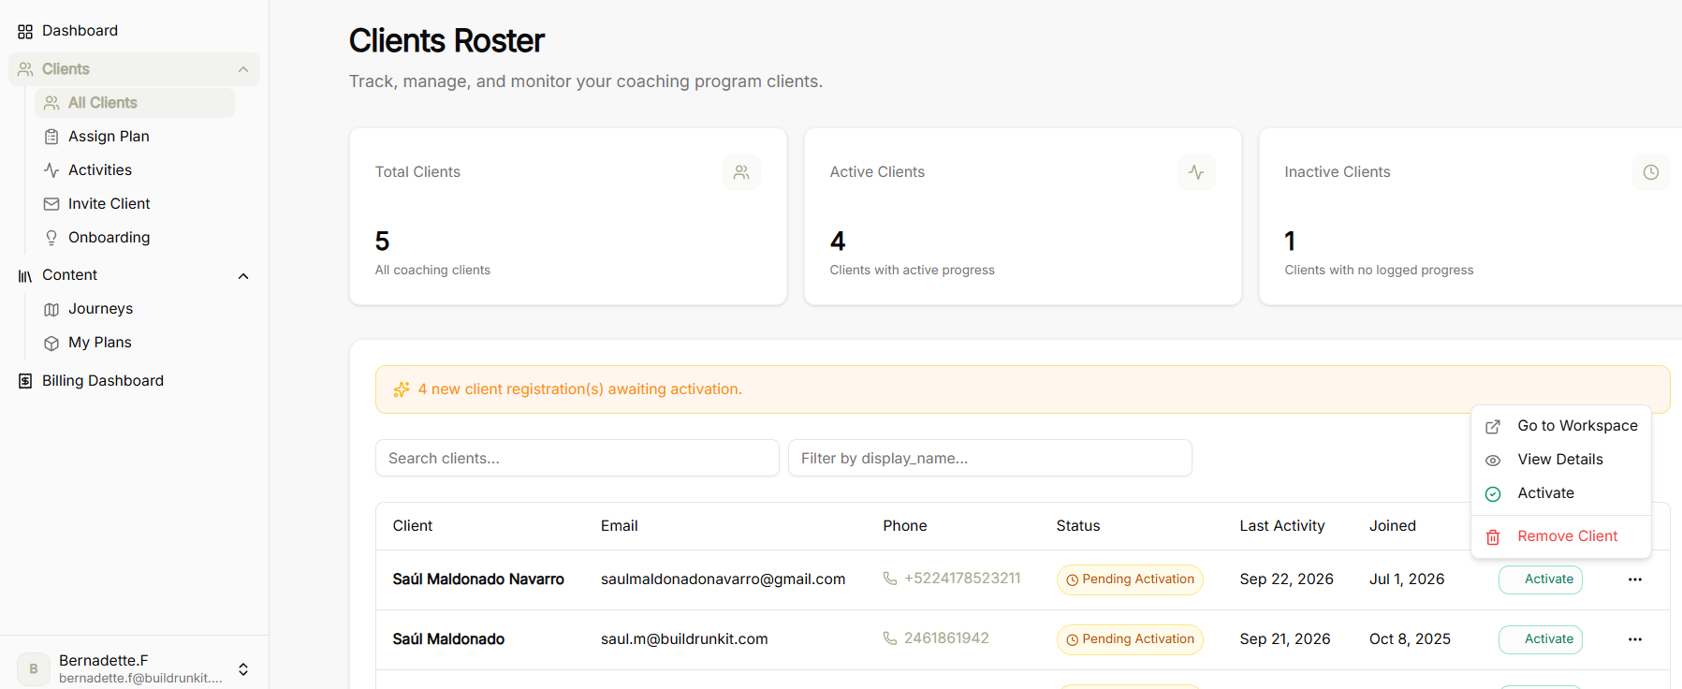Click the B avatar next to Bernadette.F
The height and width of the screenshot is (689, 1682).
(x=34, y=669)
